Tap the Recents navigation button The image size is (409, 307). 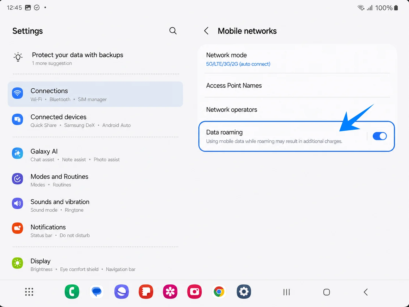pyautogui.click(x=286, y=292)
